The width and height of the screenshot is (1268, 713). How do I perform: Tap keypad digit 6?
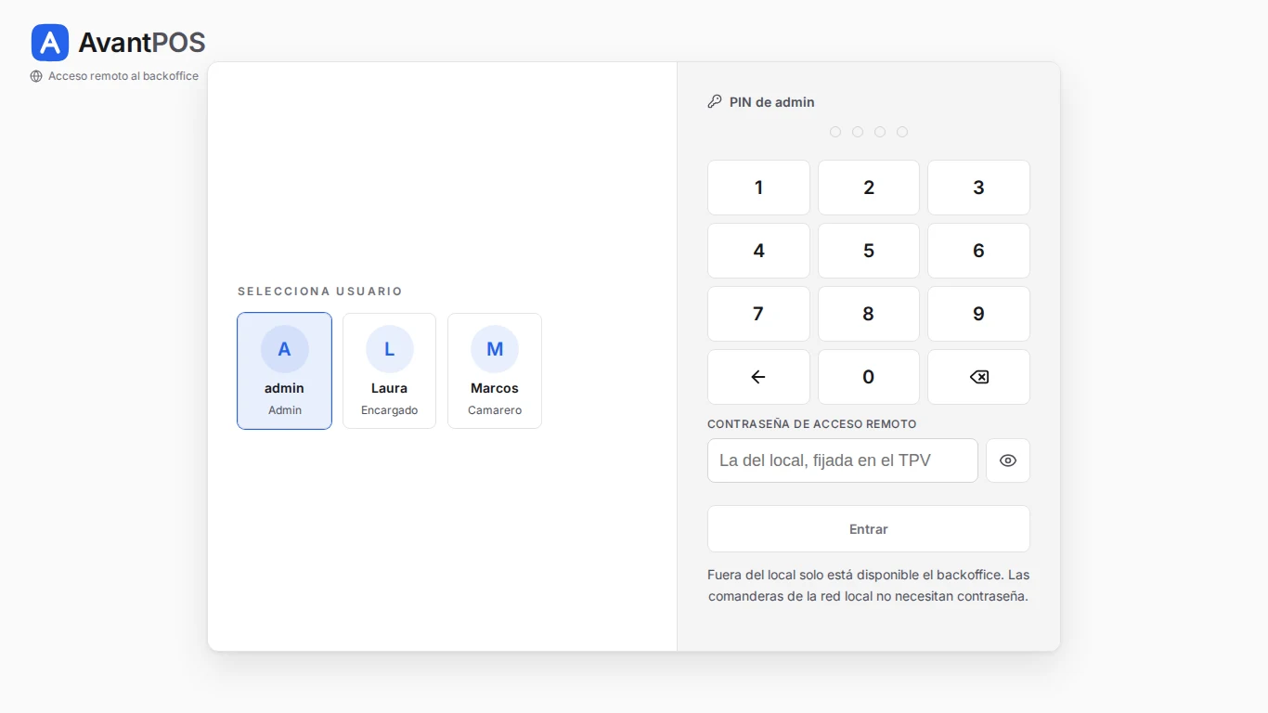click(978, 251)
